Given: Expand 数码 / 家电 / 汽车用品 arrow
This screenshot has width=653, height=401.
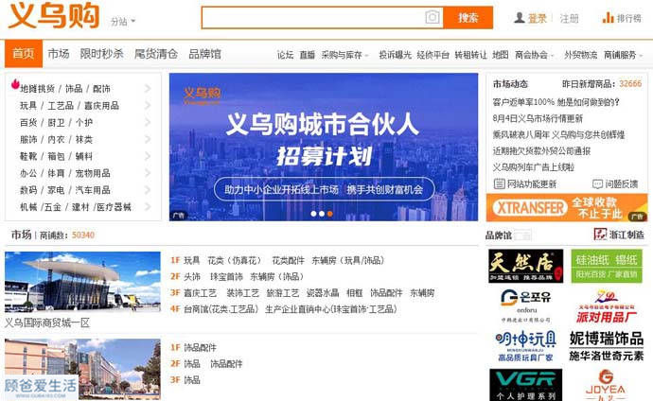Looking at the screenshot, I should tap(148, 190).
